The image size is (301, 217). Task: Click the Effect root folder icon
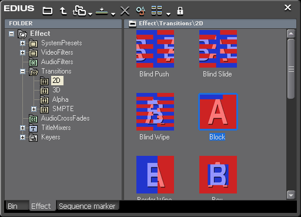22,34
